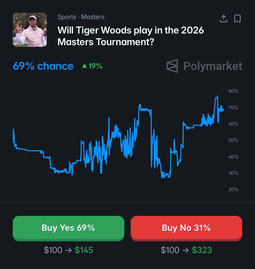Click the 80% y-axis label

click(x=233, y=91)
